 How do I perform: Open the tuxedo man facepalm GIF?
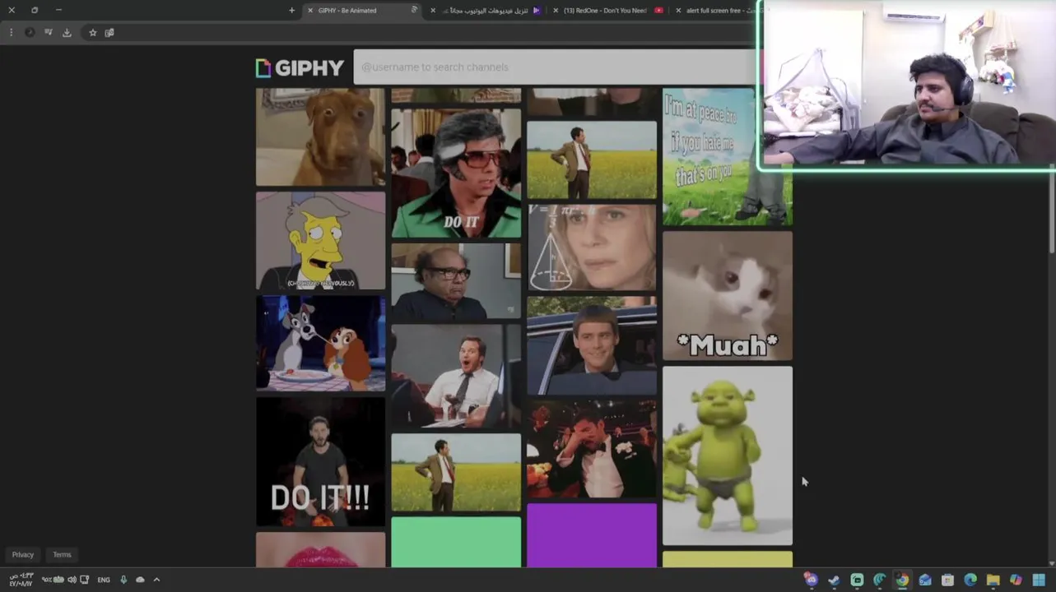592,450
